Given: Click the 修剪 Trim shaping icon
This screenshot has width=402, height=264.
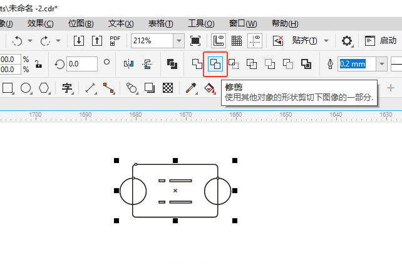Looking at the screenshot, I should 215,64.
